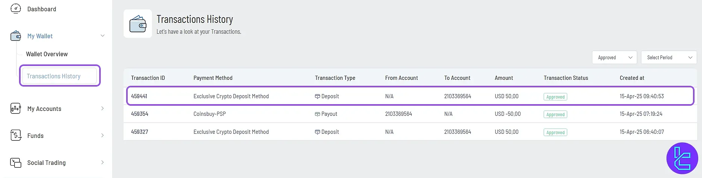Image resolution: width=702 pixels, height=178 pixels.
Task: Open Social Trading menu item
Action: pos(46,163)
